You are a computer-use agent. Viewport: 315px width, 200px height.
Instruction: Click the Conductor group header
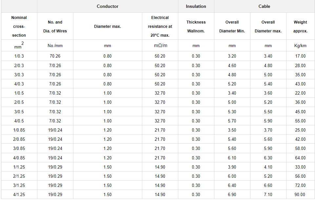click(x=108, y=7)
